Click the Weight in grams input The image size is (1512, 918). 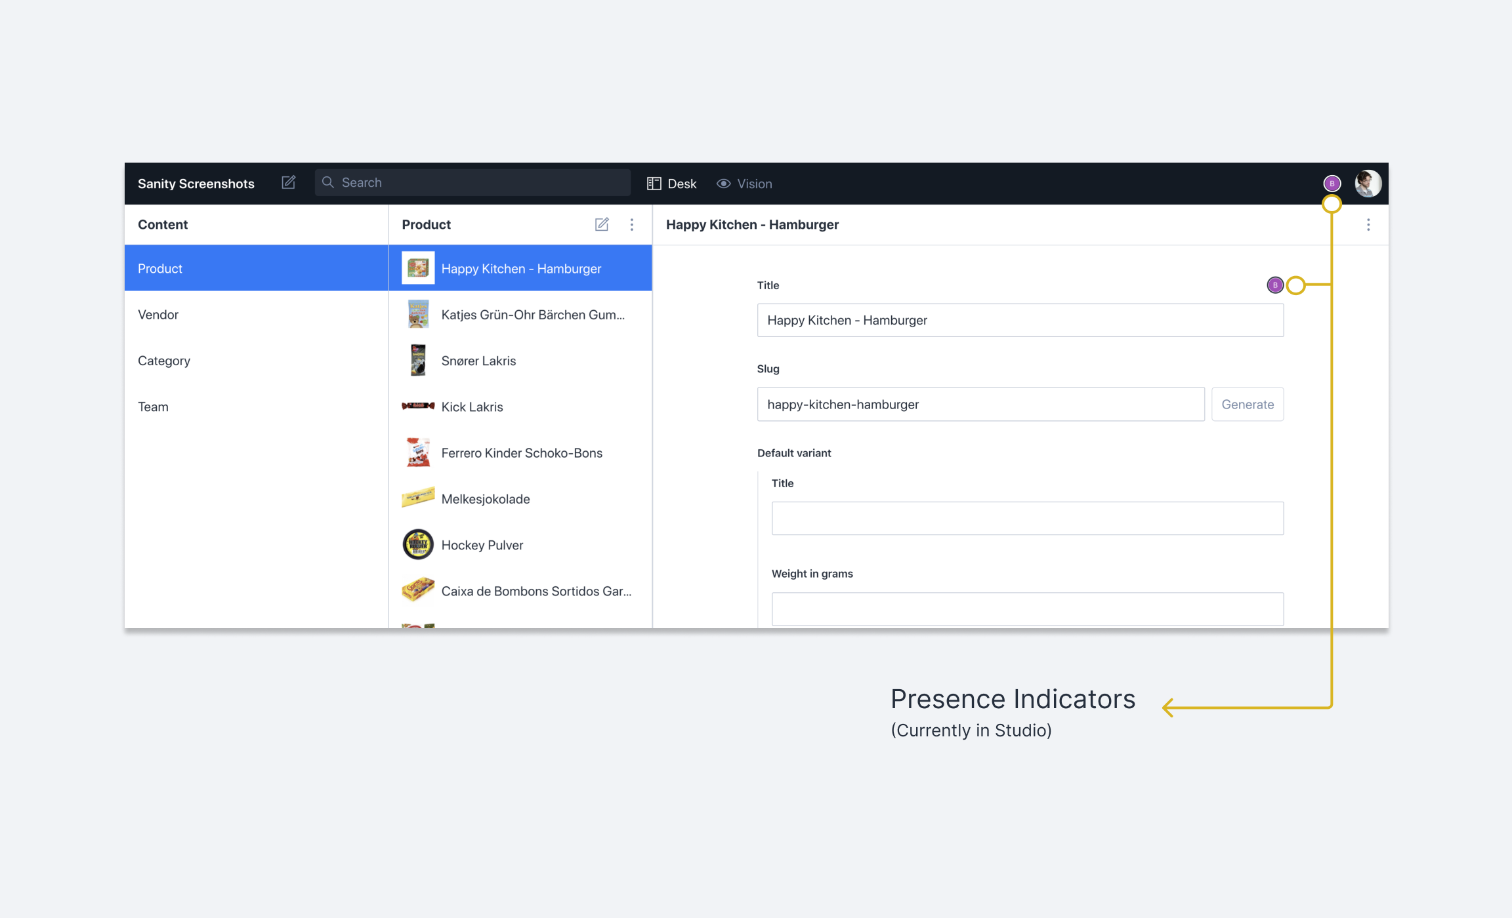click(1028, 609)
